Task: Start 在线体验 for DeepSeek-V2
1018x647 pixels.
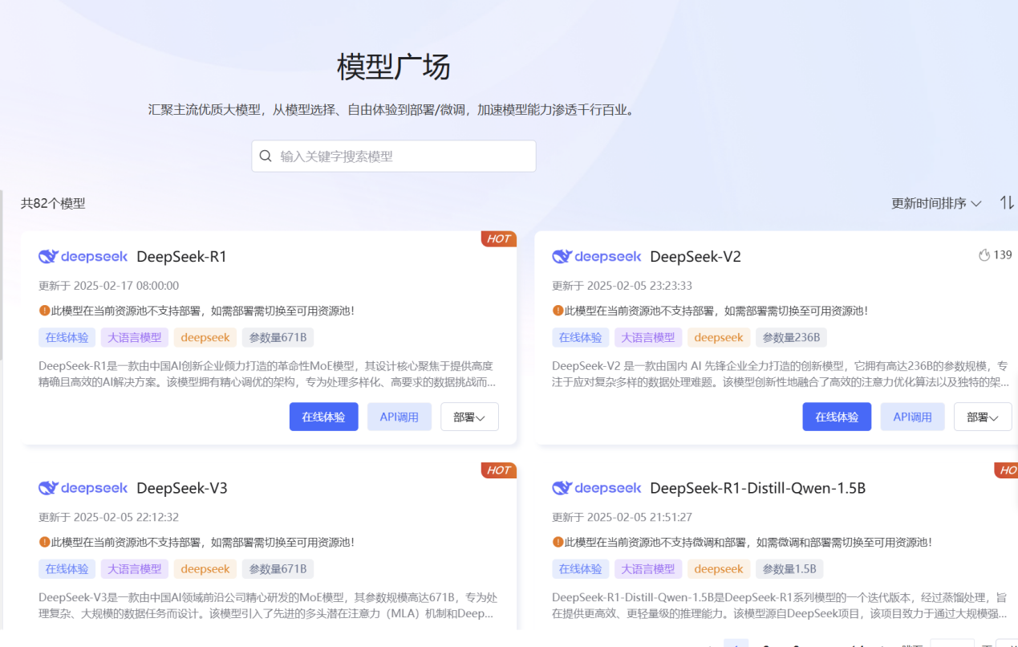Action: tap(837, 417)
